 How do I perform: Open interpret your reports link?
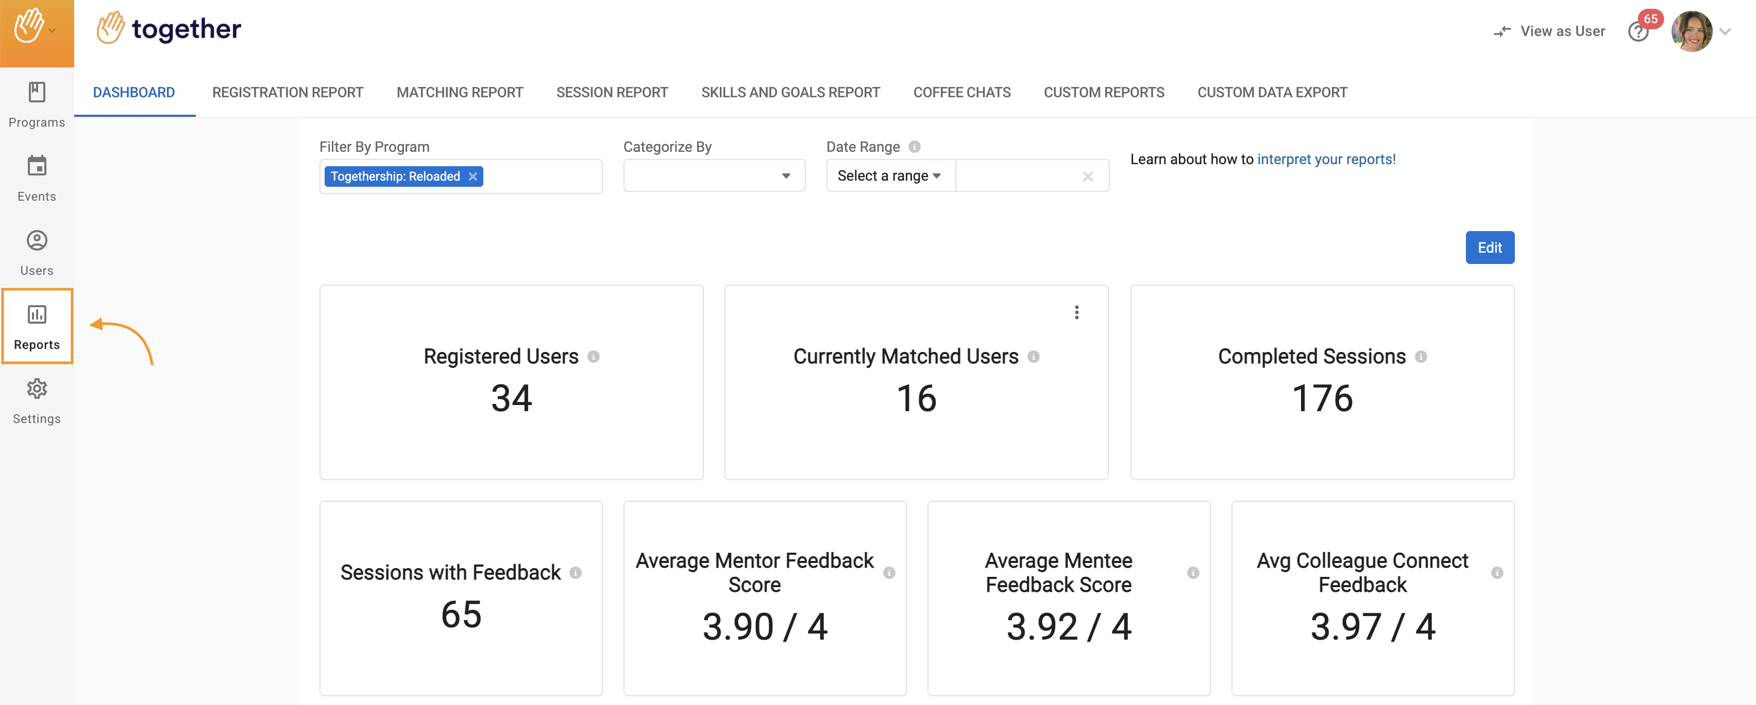[1326, 159]
